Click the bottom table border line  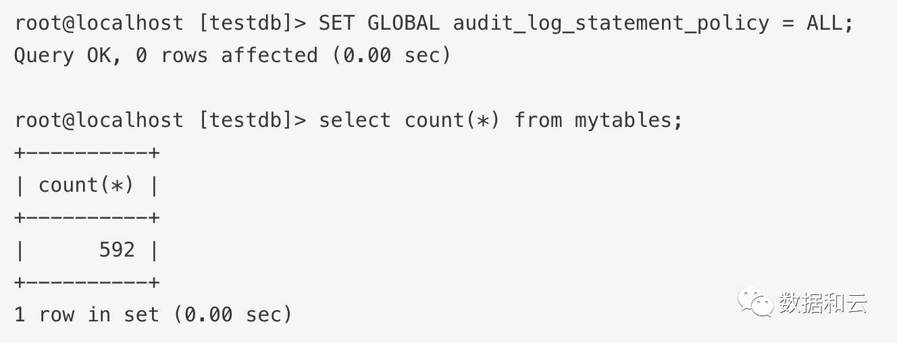86,282
